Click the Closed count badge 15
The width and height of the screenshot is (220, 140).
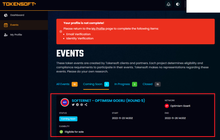point(158,84)
